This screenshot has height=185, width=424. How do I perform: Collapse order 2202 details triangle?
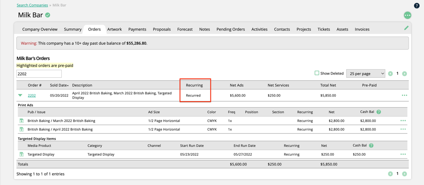pos(20,95)
